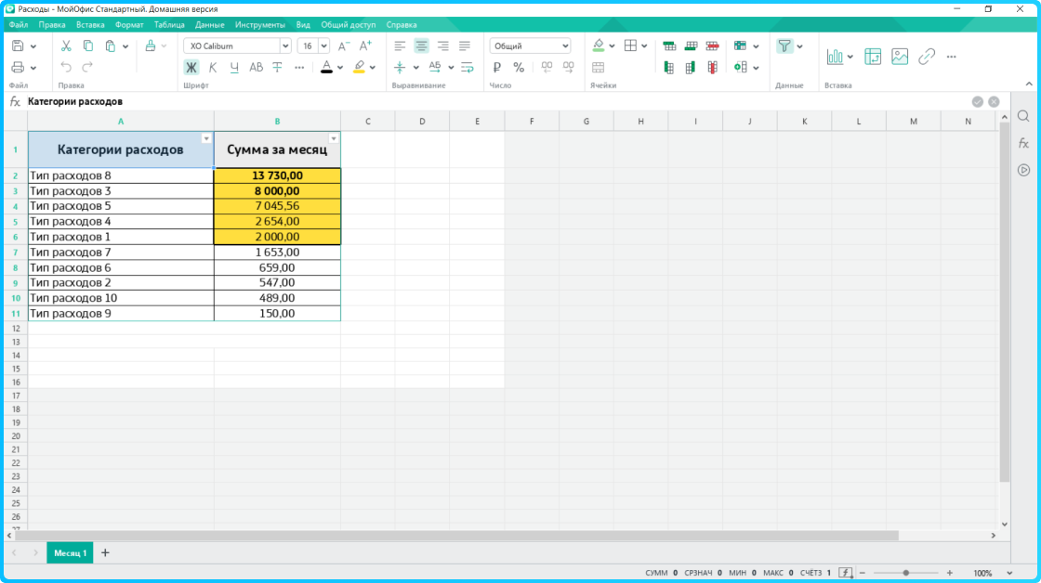1041x583 pixels.
Task: Collapse the ribbon toolbar chevron
Action: [1029, 84]
